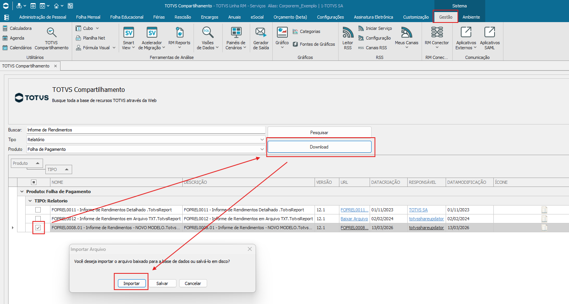Sort by the Produto group-by box

[x=27, y=163]
